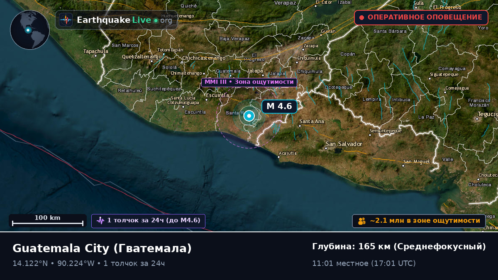This screenshot has height=280, width=498.
Task: Click the Chichicastenango city label
Action: tap(204, 58)
